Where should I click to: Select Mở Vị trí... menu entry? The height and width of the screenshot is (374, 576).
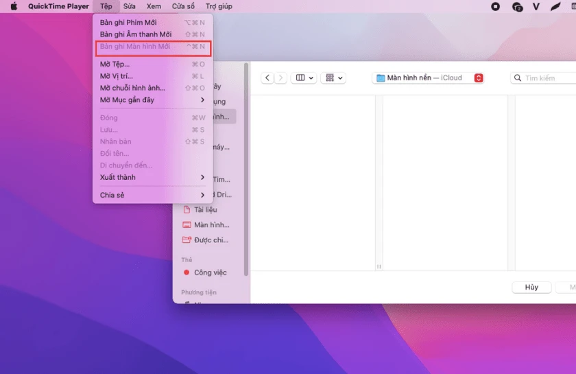152,76
